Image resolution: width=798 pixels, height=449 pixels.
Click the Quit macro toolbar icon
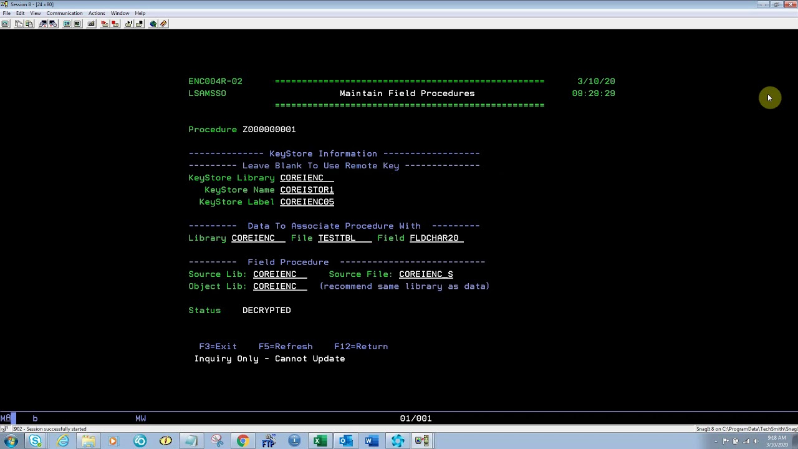click(x=139, y=24)
